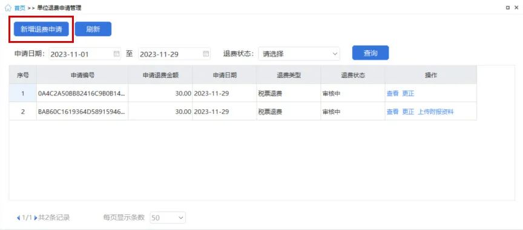Click 更正 link in row 2

408,112
